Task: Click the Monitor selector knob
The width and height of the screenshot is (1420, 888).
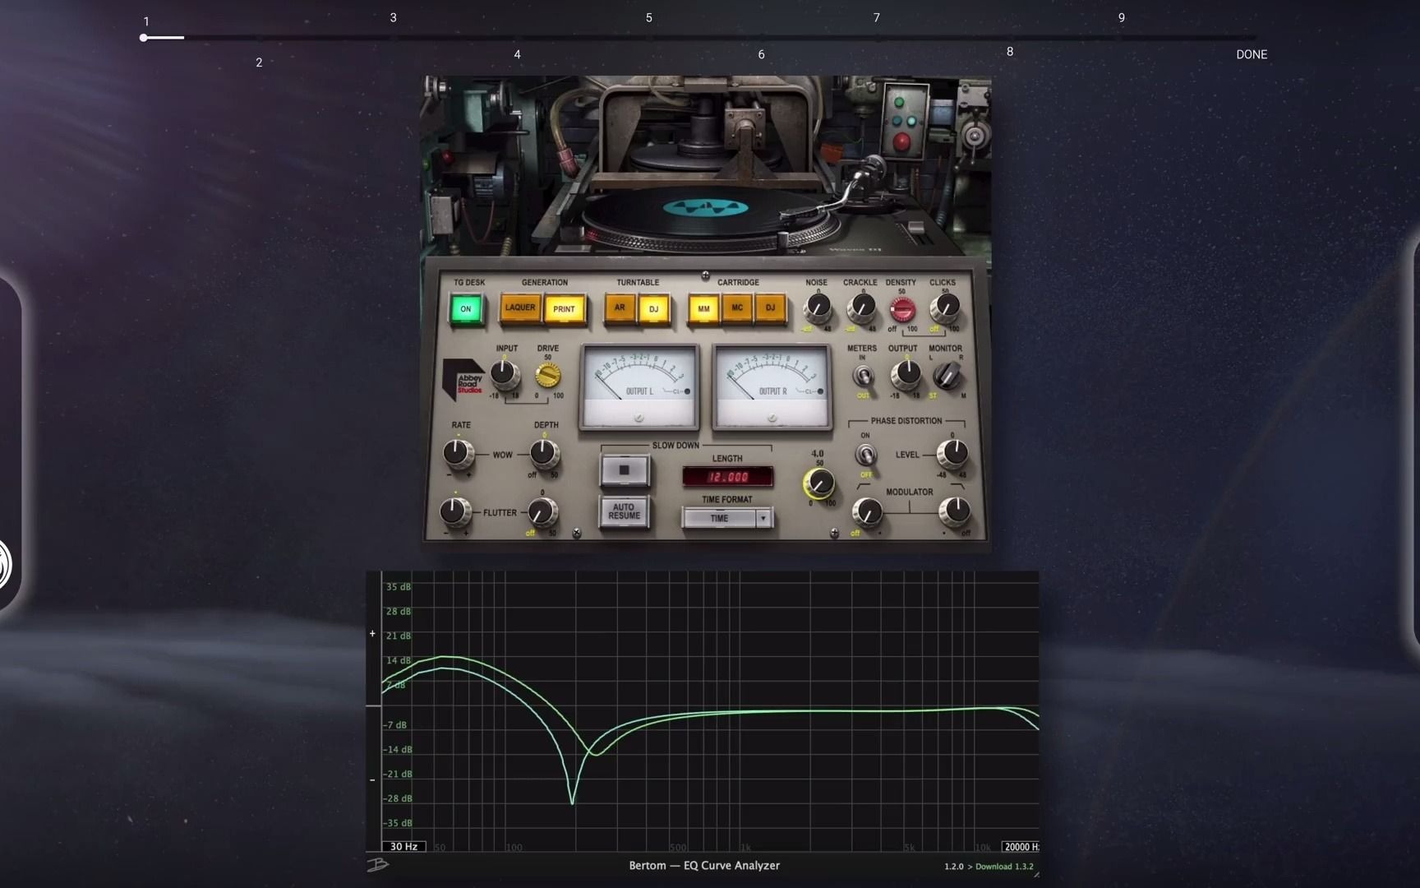Action: [947, 375]
